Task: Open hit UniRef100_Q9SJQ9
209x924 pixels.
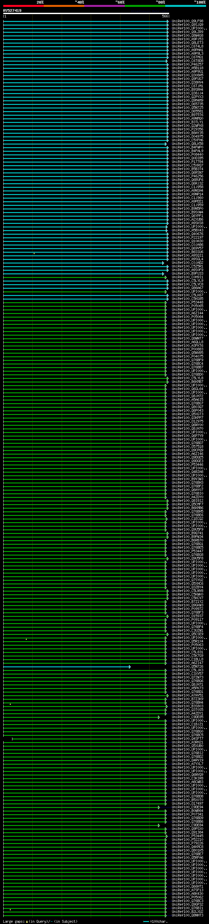Action: pos(187,25)
